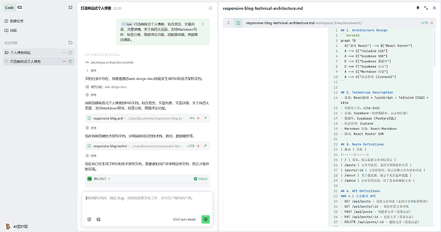Switch mode using icon beside Code
Screen dimensions: 441x232
[19, 8]
